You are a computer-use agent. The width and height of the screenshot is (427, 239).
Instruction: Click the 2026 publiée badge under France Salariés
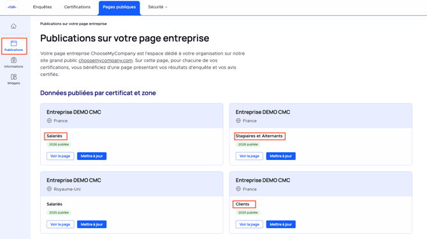[59, 145]
